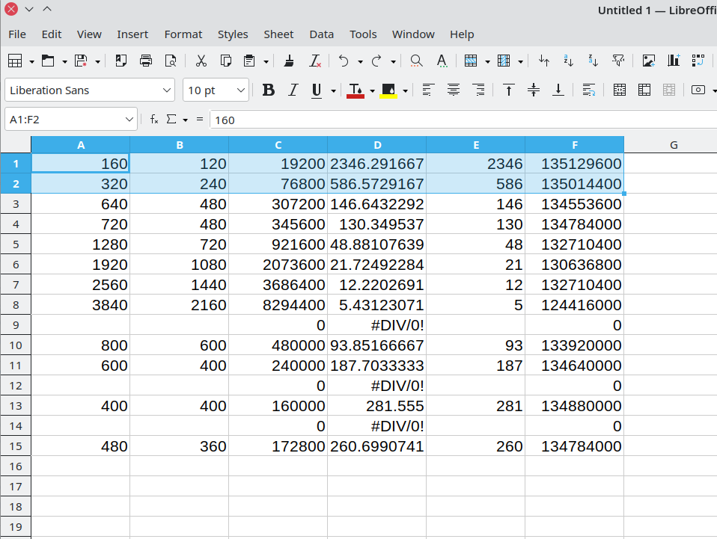Click the Print icon
This screenshot has height=539, width=717.
click(145, 61)
